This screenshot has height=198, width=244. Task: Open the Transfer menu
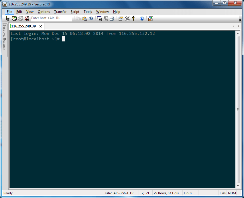60,12
